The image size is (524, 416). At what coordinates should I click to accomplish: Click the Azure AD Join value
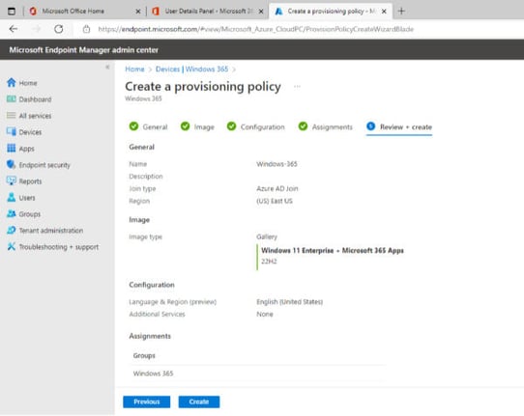click(x=277, y=188)
